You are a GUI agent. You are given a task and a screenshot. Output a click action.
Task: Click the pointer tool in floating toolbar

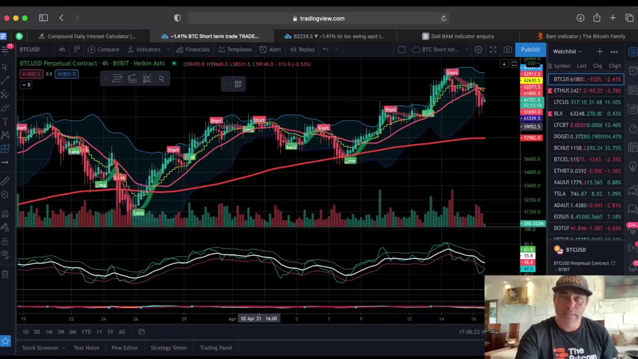click(161, 78)
